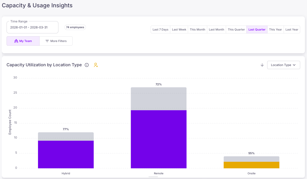307x179 pixels.
Task: Click the Location Type chevron arrow
Action: (x=294, y=65)
